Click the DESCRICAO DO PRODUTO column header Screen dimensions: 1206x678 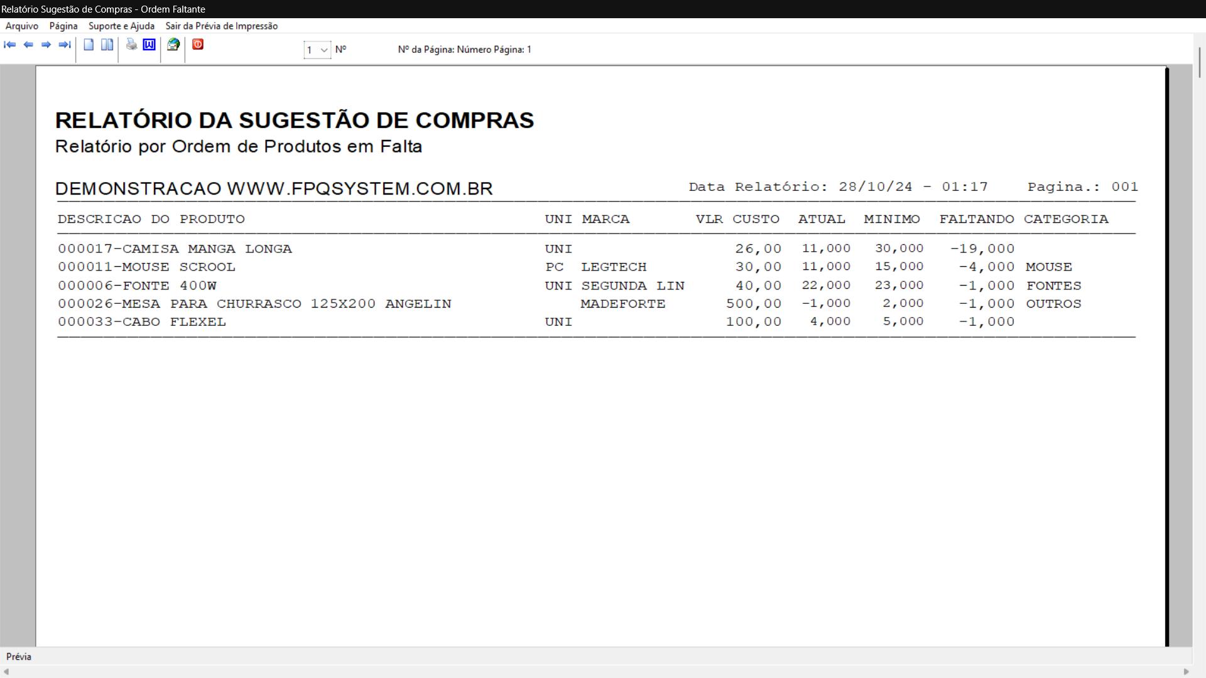click(151, 219)
